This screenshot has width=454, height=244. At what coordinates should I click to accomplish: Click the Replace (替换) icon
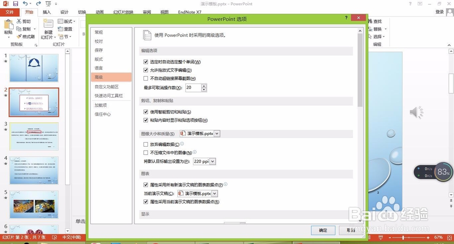point(370,29)
